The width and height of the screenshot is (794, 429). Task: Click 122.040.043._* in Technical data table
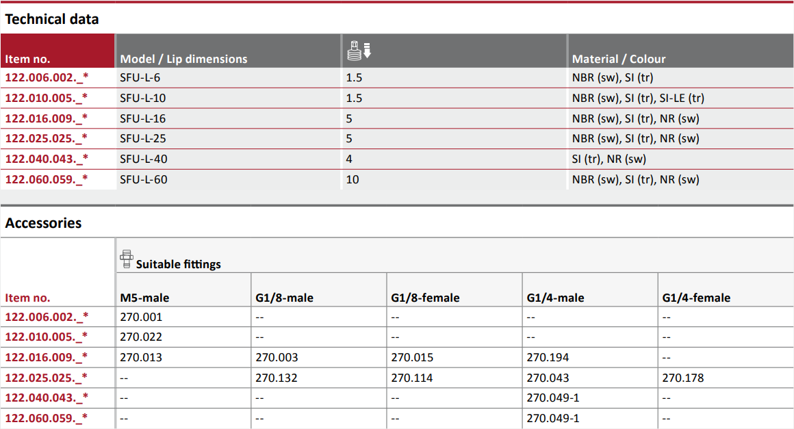pos(47,159)
